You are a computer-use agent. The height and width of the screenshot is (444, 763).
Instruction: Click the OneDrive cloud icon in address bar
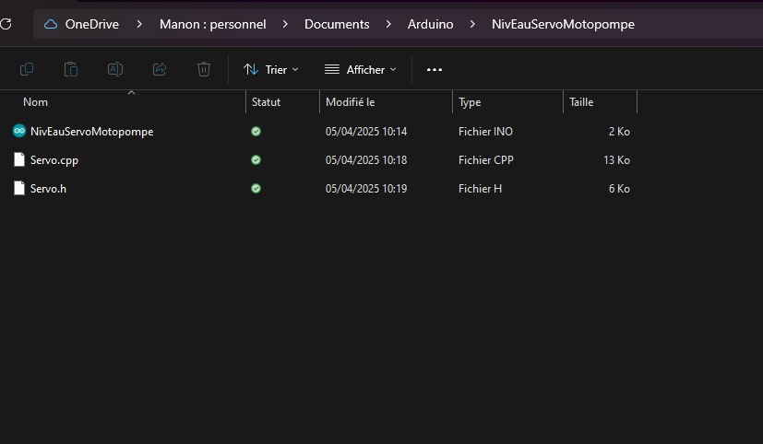pos(51,24)
